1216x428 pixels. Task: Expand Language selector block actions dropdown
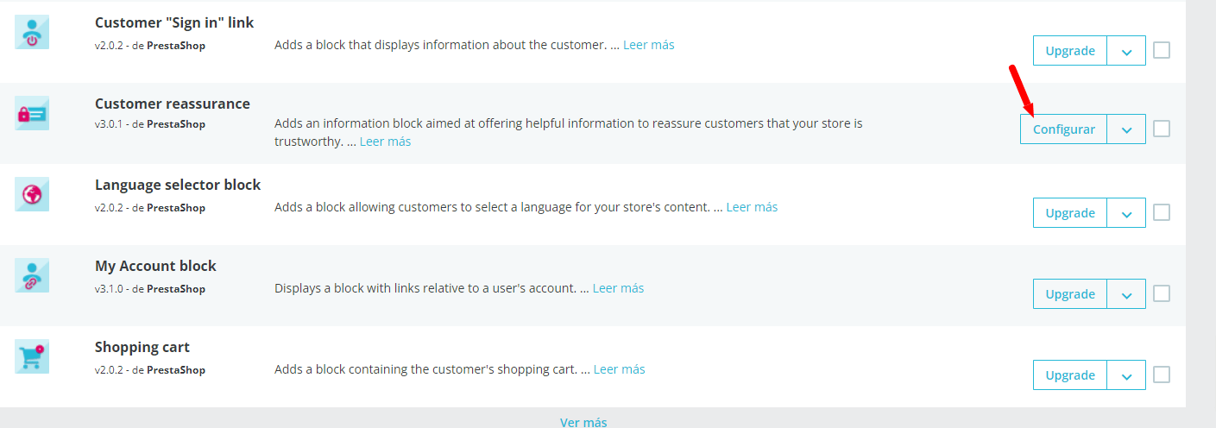point(1126,213)
